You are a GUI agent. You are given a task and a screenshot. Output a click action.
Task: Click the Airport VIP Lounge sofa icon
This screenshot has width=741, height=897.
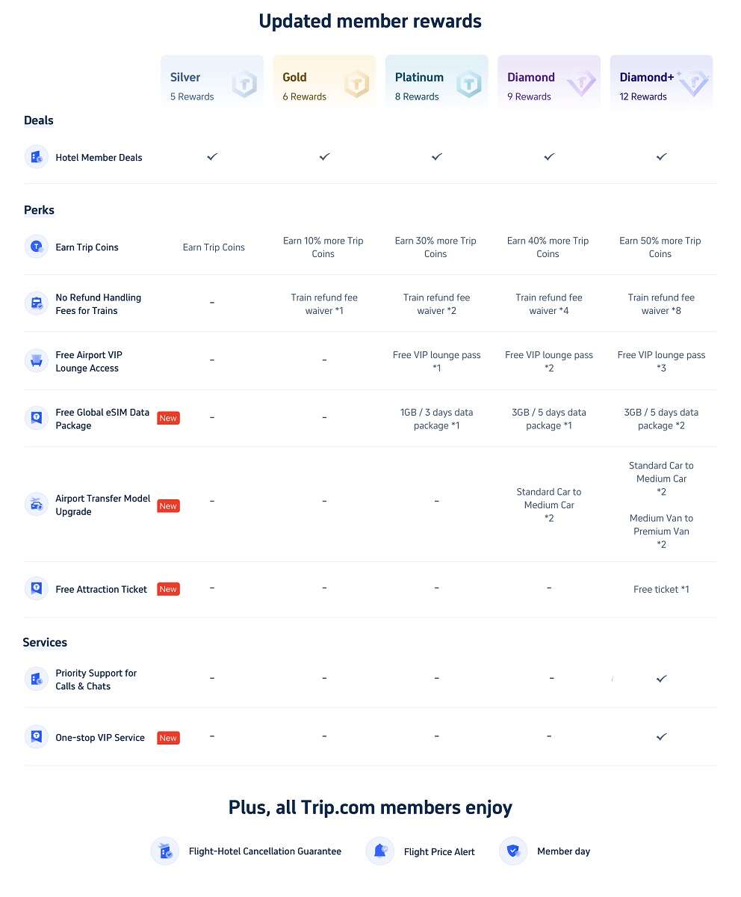coord(36,361)
